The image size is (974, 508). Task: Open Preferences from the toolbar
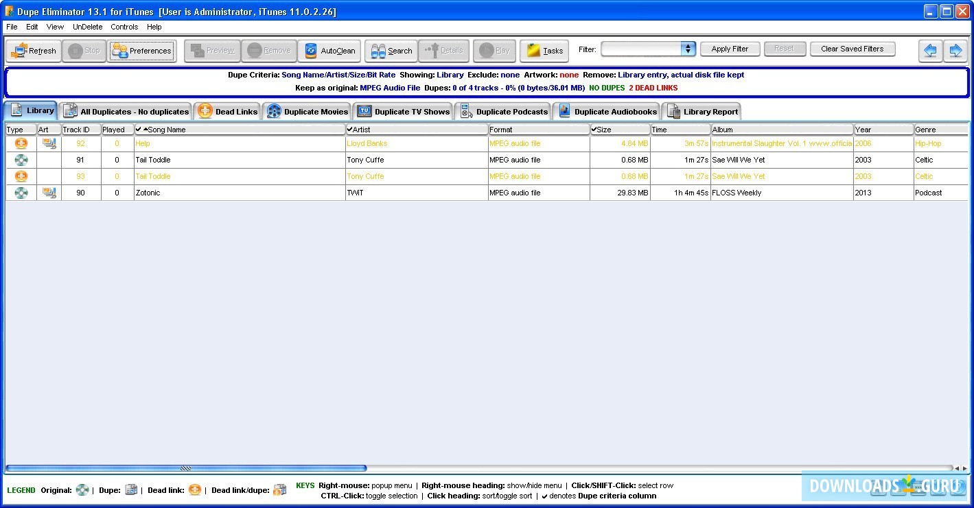(x=142, y=51)
